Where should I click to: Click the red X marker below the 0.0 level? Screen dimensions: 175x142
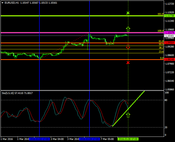tap(128, 63)
